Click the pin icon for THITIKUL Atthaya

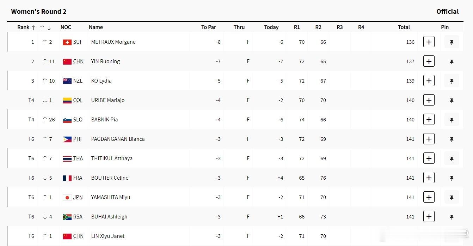[451, 158]
